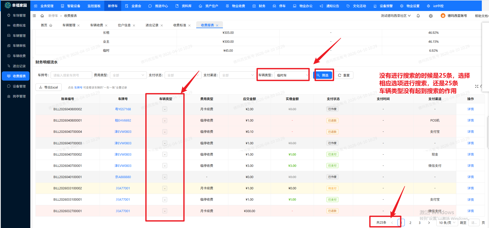This screenshot has width=489, height=228.
Task: Expand the 支付状态 dropdown
Action: click(183, 75)
